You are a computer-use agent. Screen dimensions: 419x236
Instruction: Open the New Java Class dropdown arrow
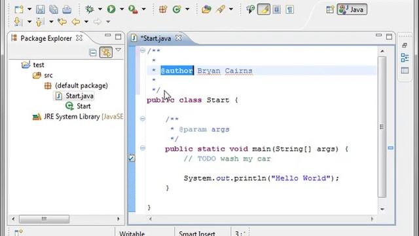pyautogui.click(x=187, y=9)
